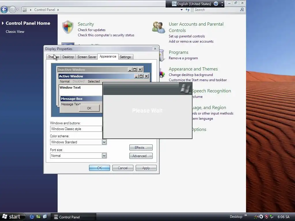Confirm Display Properties with OK
The width and height of the screenshot is (295, 221).
(x=99, y=168)
